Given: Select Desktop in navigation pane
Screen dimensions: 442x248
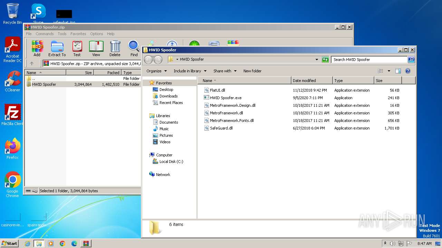Looking at the screenshot, I should point(166,90).
